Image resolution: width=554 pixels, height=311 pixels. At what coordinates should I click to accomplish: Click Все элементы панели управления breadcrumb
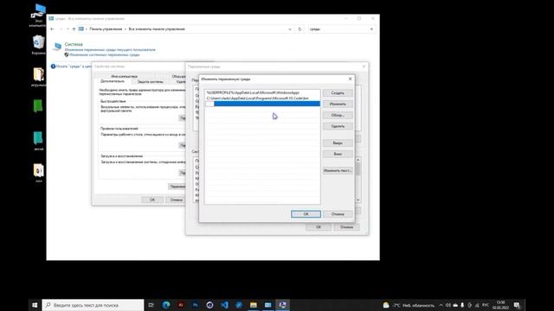point(157,29)
